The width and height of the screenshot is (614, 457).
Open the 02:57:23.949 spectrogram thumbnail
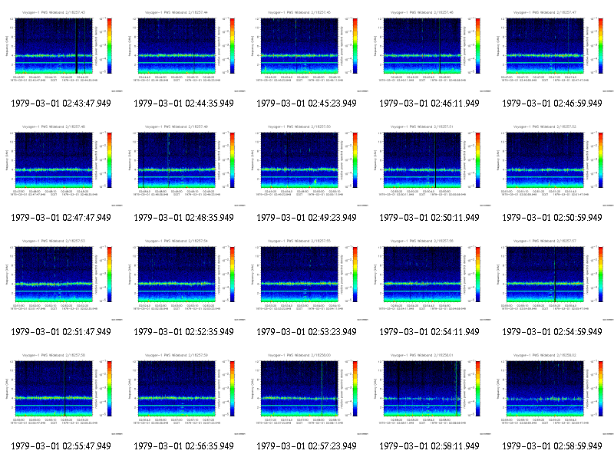pos(307,393)
